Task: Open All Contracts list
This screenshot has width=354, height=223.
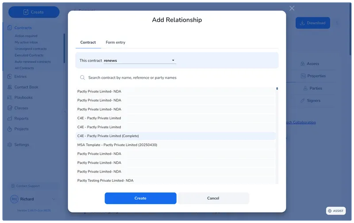Action: point(24,68)
